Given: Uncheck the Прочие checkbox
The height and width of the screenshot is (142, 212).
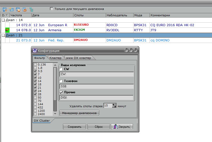Looking at the screenshot, I should coord(61,92).
